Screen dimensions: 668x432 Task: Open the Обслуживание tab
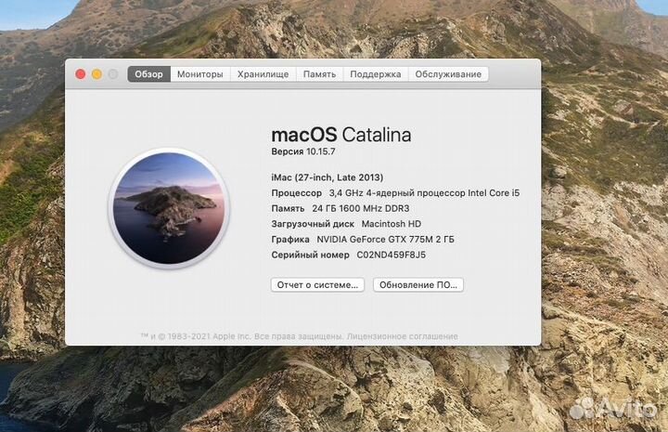pos(448,74)
